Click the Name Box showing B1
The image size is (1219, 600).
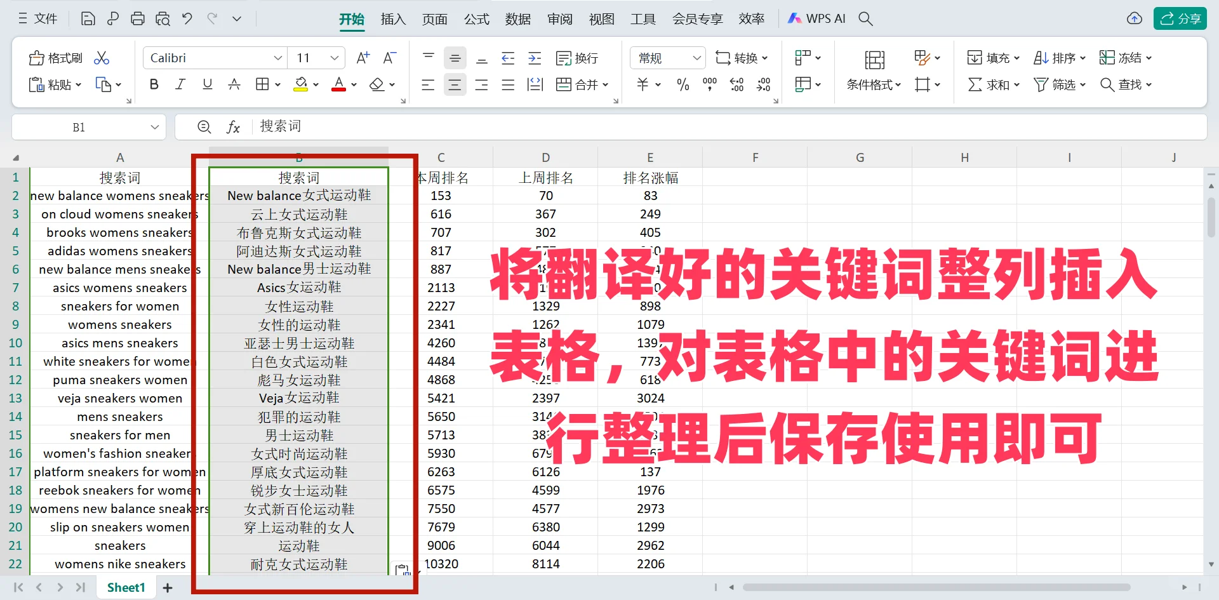[x=79, y=126]
